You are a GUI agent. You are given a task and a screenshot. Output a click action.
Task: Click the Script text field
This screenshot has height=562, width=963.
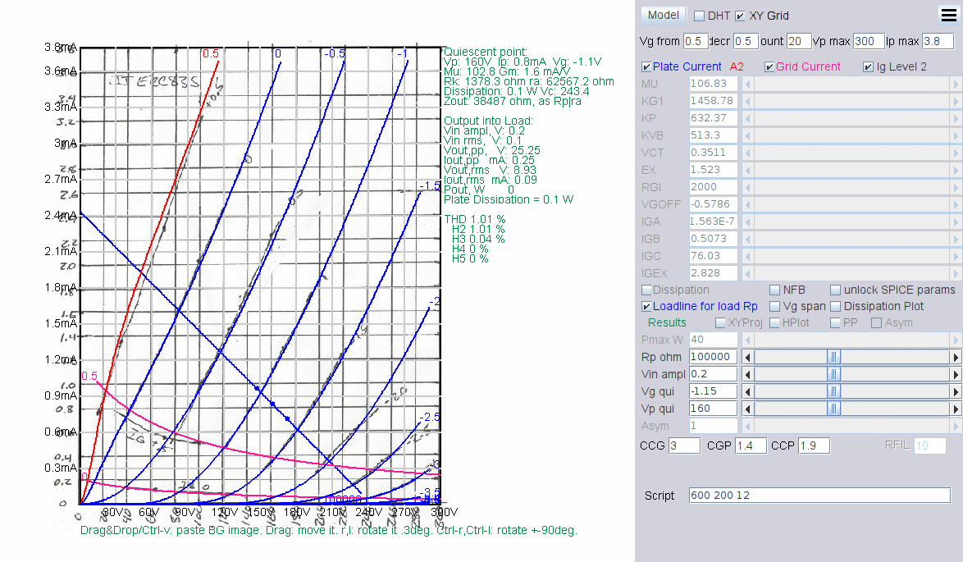click(x=819, y=496)
